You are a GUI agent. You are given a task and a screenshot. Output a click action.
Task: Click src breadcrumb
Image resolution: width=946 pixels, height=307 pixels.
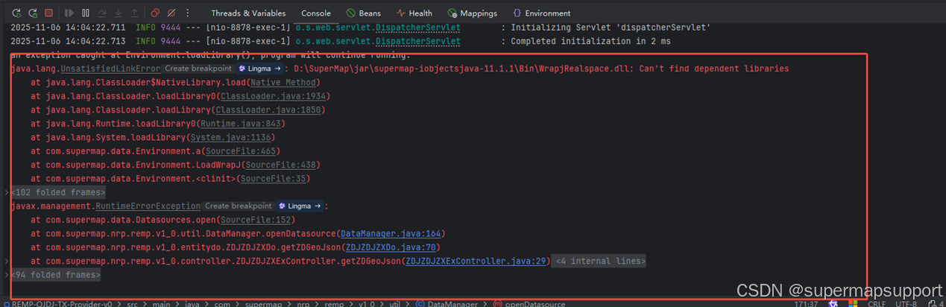tap(130, 303)
